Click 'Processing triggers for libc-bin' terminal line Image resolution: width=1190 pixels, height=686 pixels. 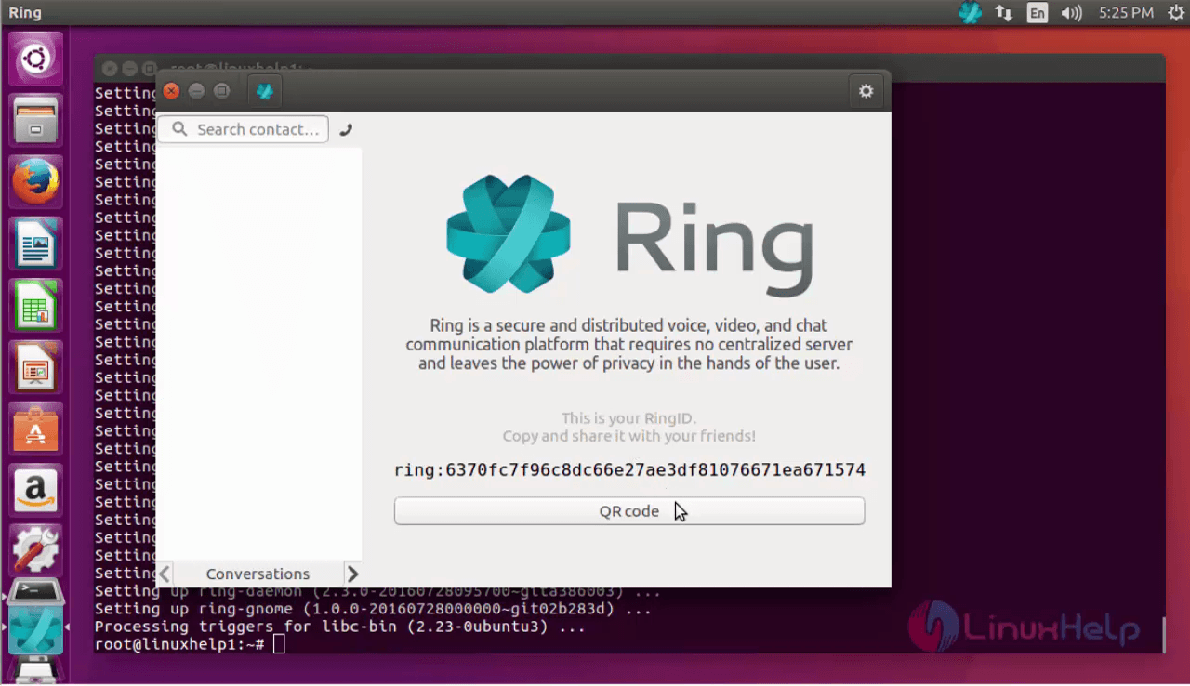point(339,627)
